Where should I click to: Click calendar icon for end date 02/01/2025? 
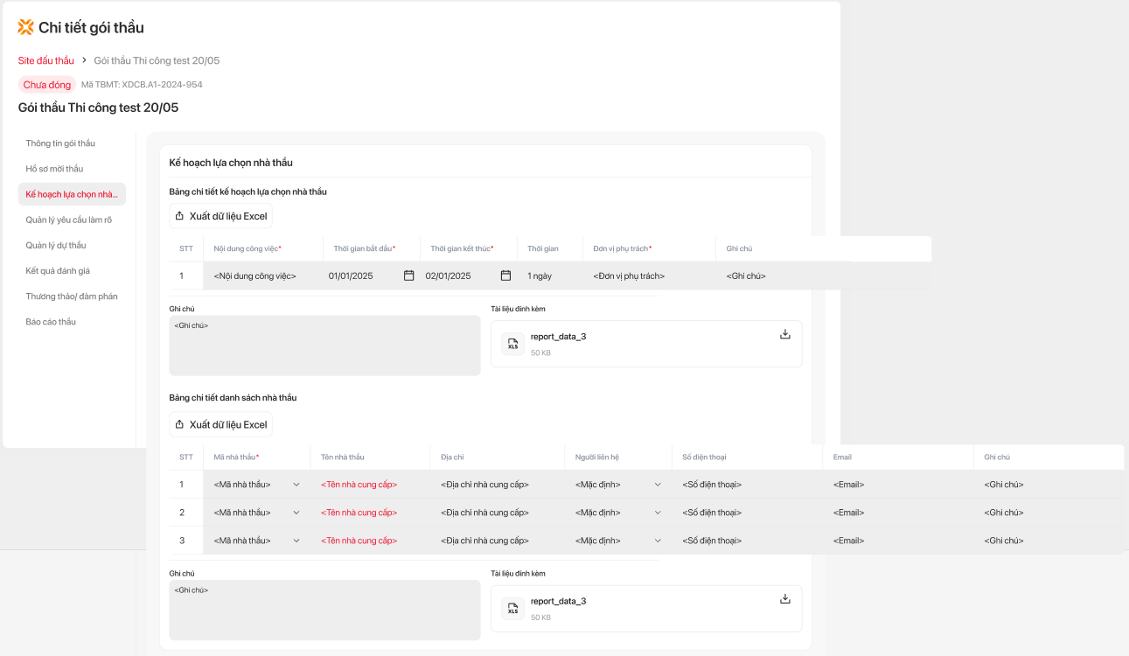pyautogui.click(x=505, y=276)
